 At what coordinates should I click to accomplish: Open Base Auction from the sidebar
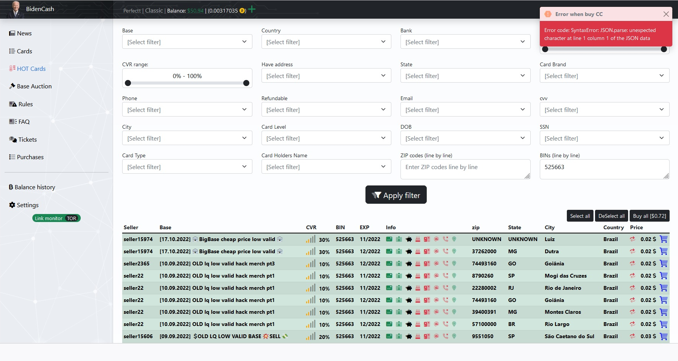click(30, 86)
